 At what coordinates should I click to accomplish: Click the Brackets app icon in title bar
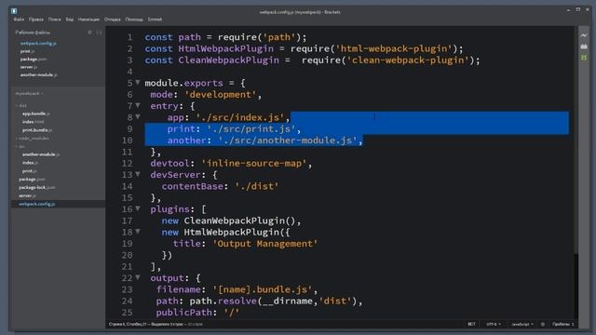(14, 11)
